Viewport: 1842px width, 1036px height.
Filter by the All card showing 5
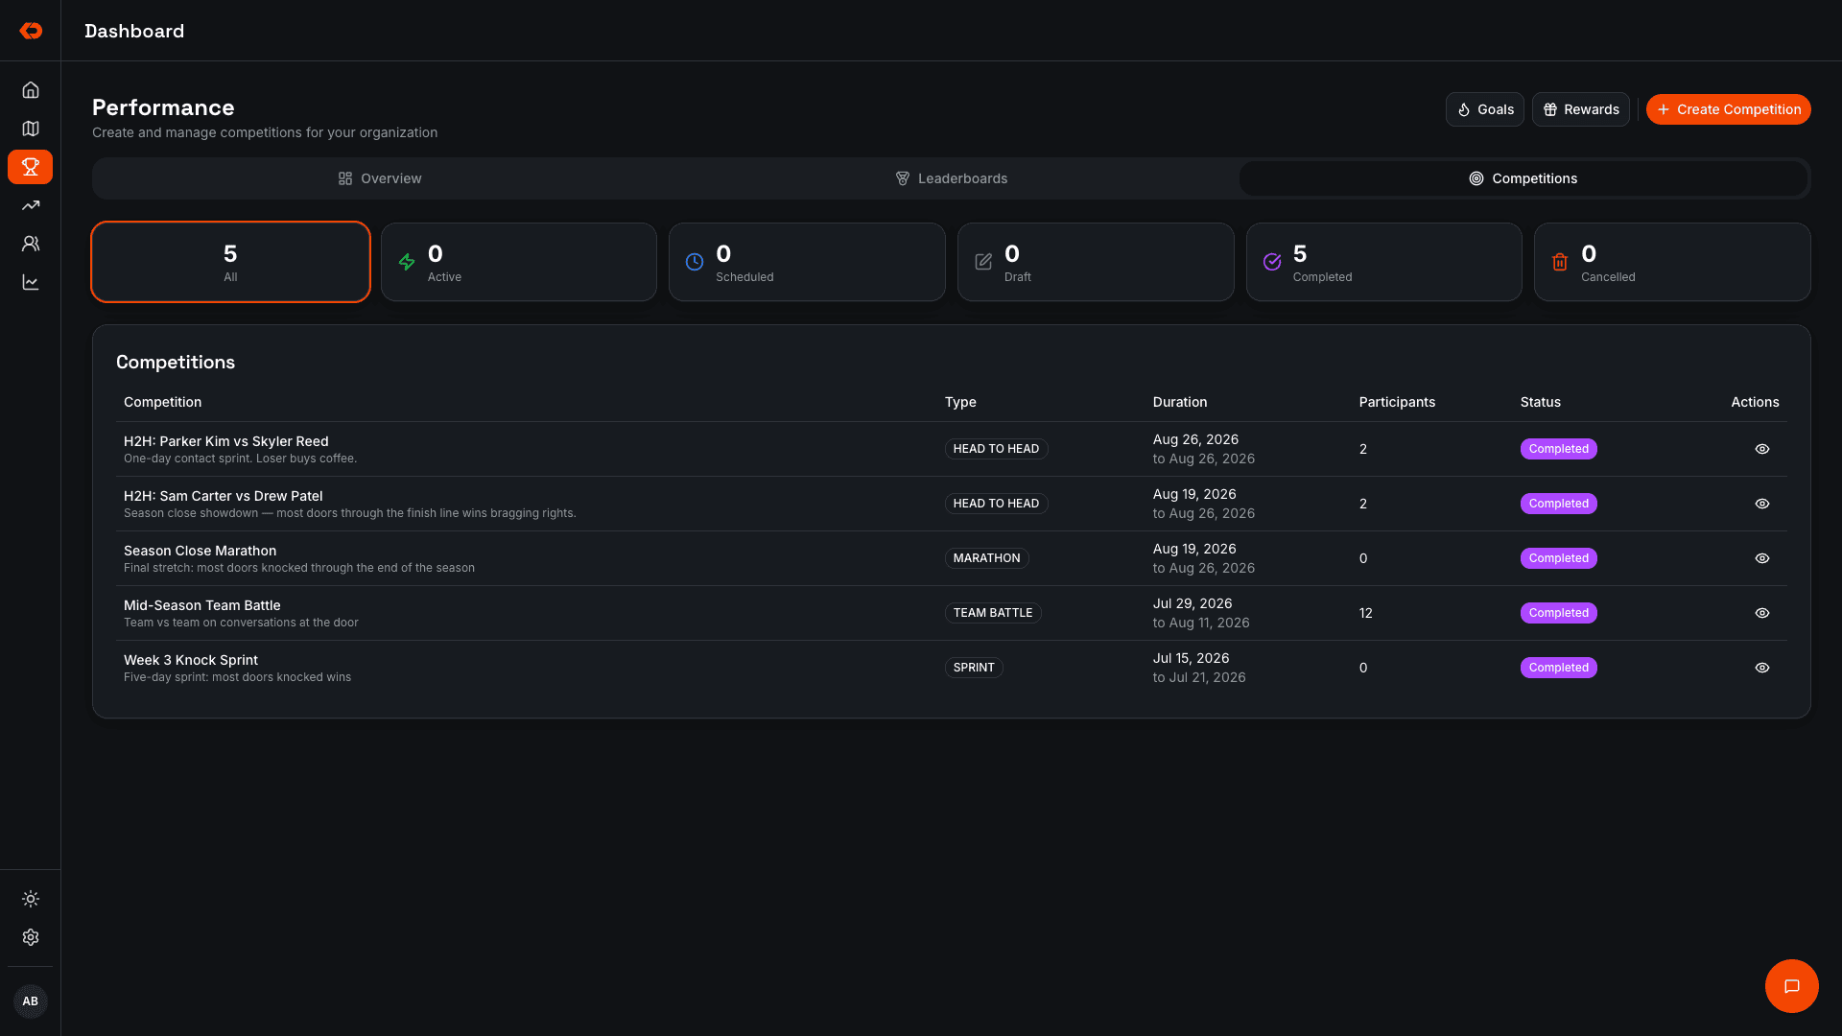pyautogui.click(x=230, y=262)
